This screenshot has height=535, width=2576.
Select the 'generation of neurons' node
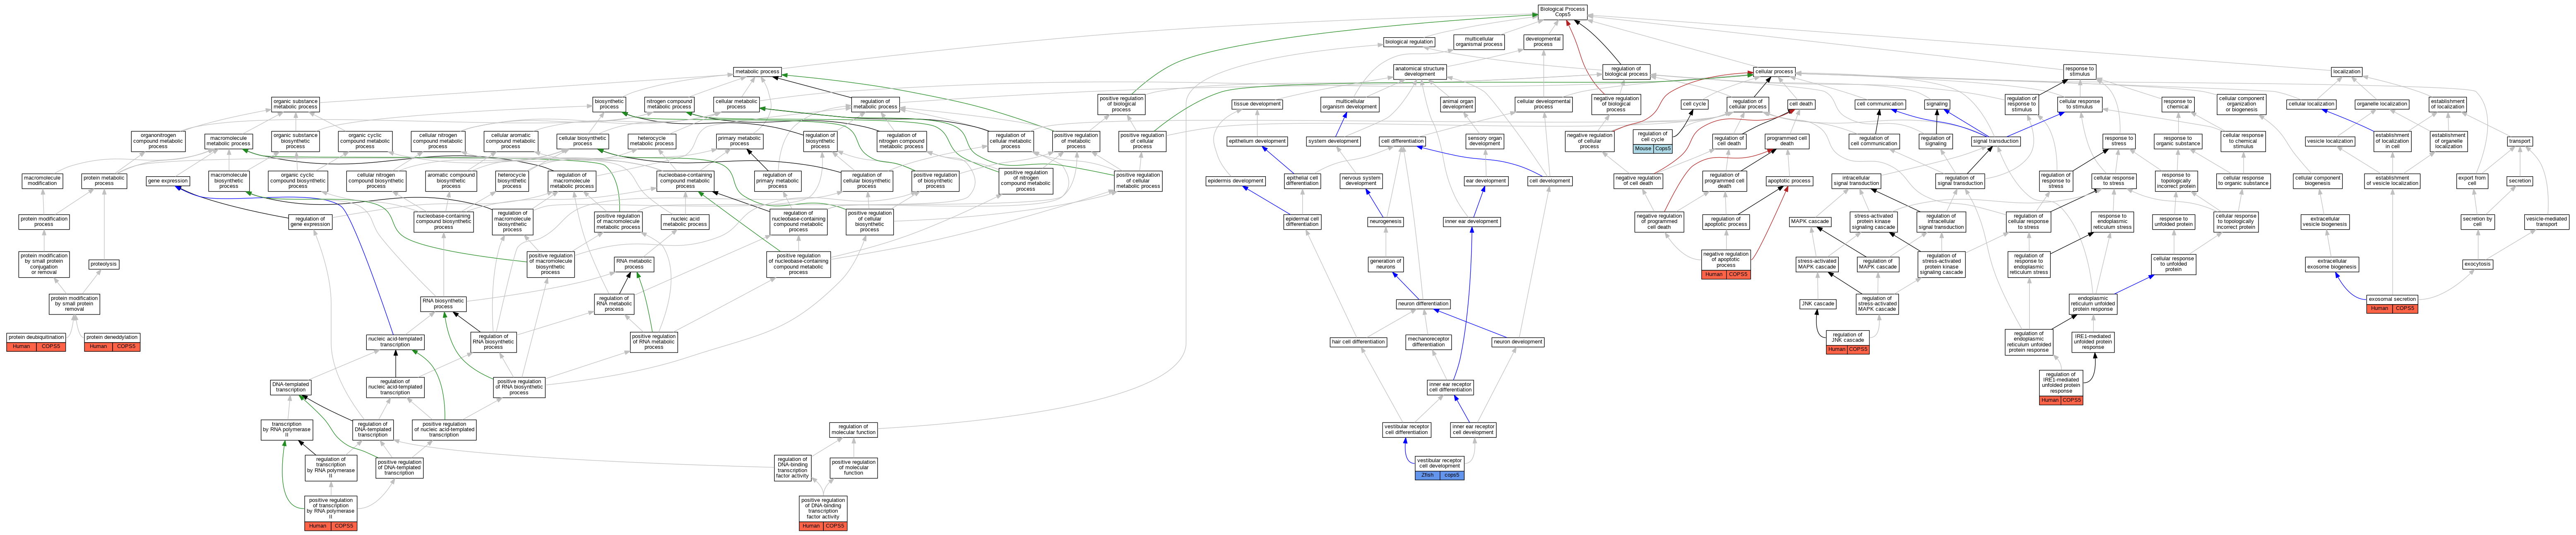[1385, 265]
